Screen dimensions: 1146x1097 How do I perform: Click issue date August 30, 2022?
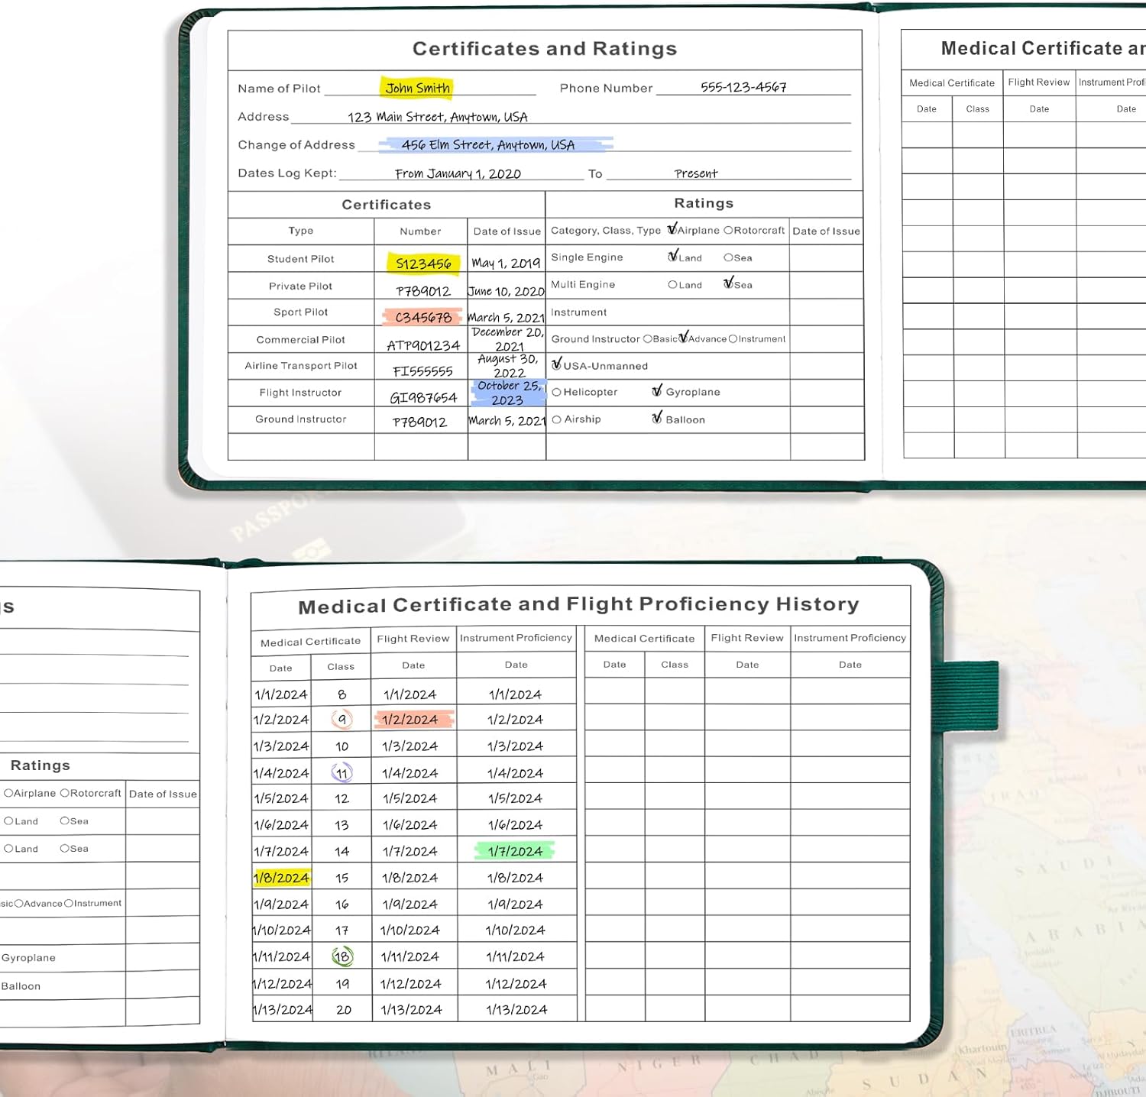508,365
